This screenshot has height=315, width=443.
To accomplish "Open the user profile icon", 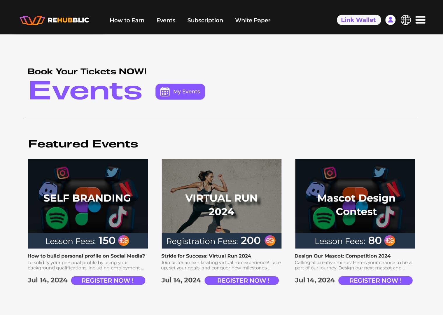I will click(390, 20).
